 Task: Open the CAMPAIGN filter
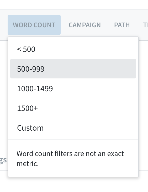tap(85, 25)
